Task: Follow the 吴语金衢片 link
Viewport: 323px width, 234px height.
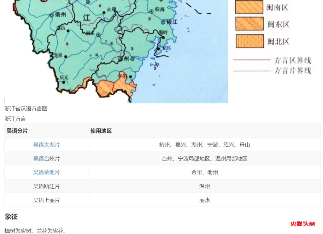Action: [x=46, y=173]
